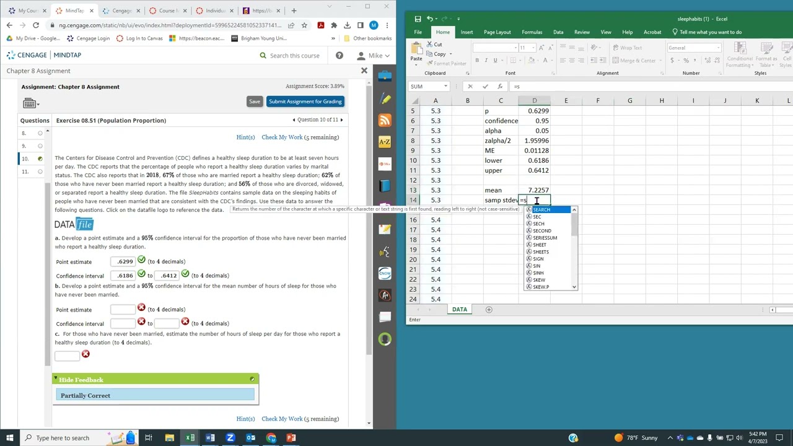Viewport: 793px width, 446px height.
Task: Show more bookmarks with the chevron
Action: point(333,38)
